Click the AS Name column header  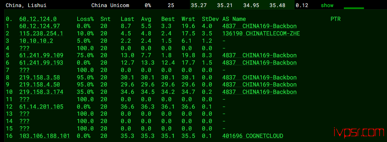(234, 19)
